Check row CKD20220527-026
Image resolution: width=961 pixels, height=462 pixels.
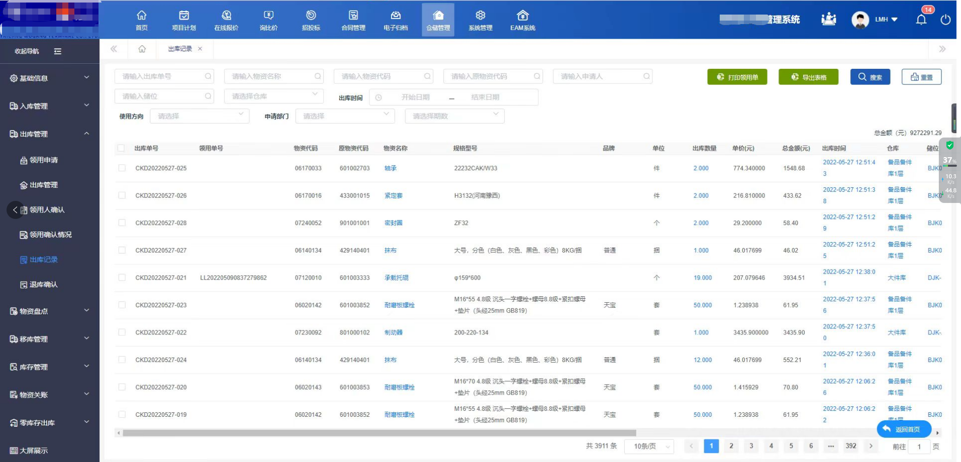[x=122, y=195]
